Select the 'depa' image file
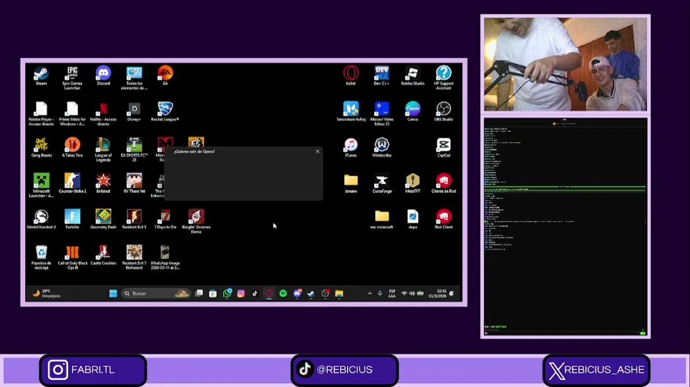The height and width of the screenshot is (387, 690). tap(413, 220)
